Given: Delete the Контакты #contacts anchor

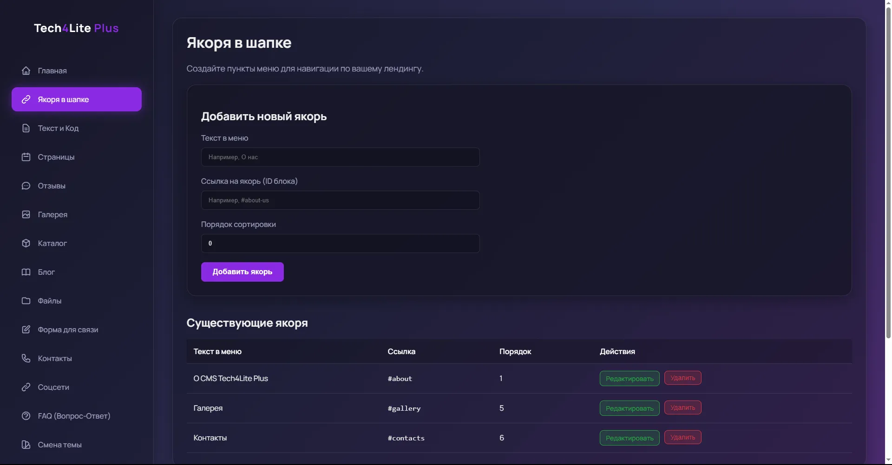Looking at the screenshot, I should [x=682, y=438].
